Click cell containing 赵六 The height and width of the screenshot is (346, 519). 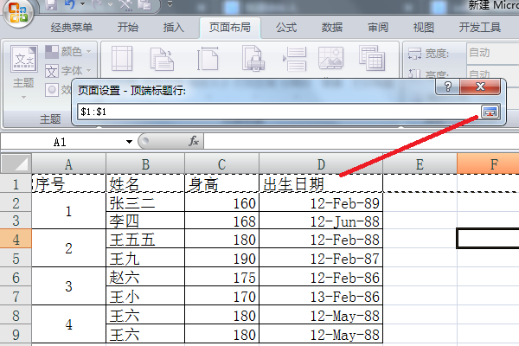[145, 277]
